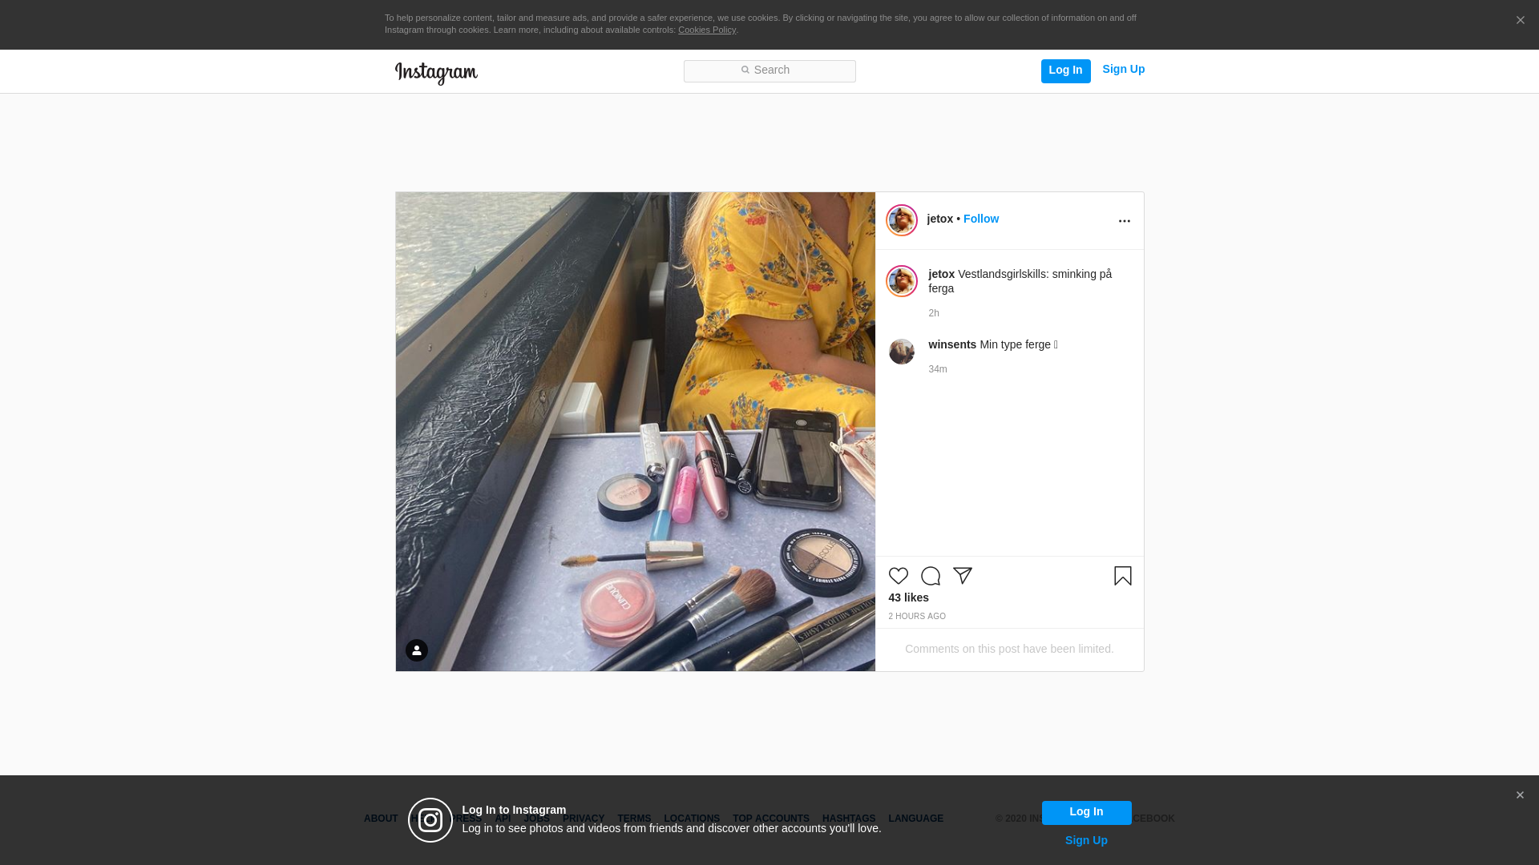This screenshot has width=1539, height=865.
Task: Open the PRIVACY footer link
Action: [583, 819]
